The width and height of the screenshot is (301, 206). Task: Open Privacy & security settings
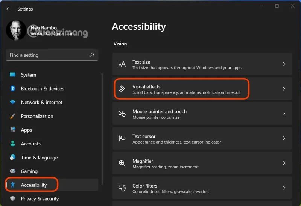click(x=52, y=199)
